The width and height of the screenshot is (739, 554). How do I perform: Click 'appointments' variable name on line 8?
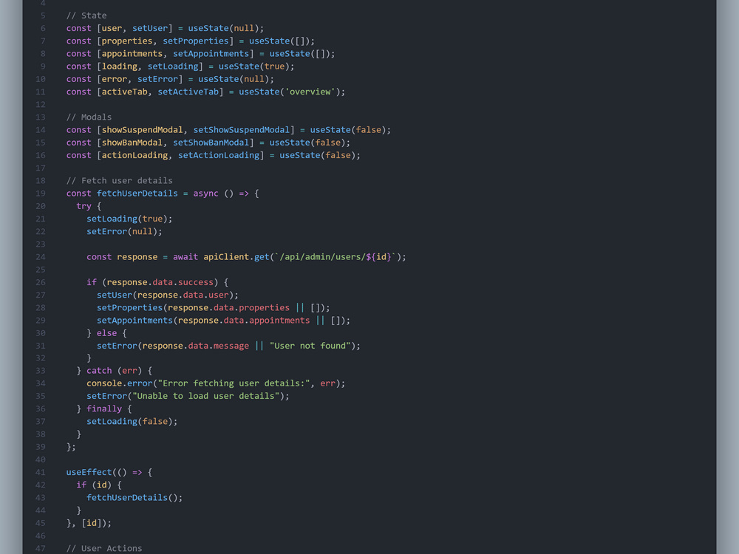[x=132, y=54]
